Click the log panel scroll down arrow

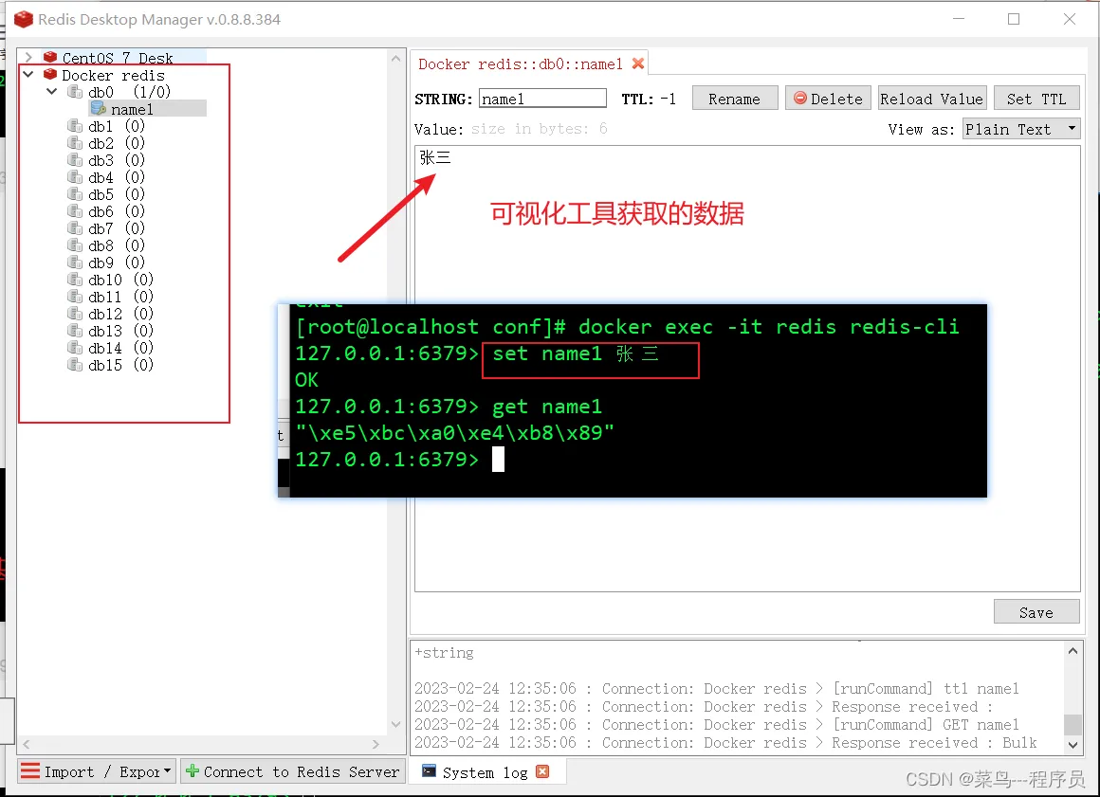coord(1072,745)
